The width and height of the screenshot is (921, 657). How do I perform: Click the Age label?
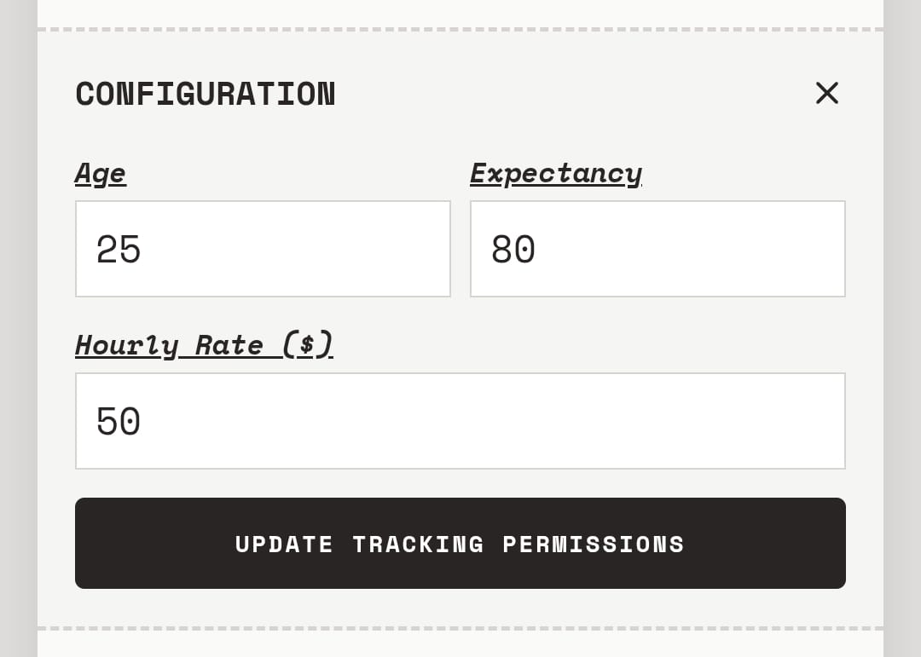point(100,173)
